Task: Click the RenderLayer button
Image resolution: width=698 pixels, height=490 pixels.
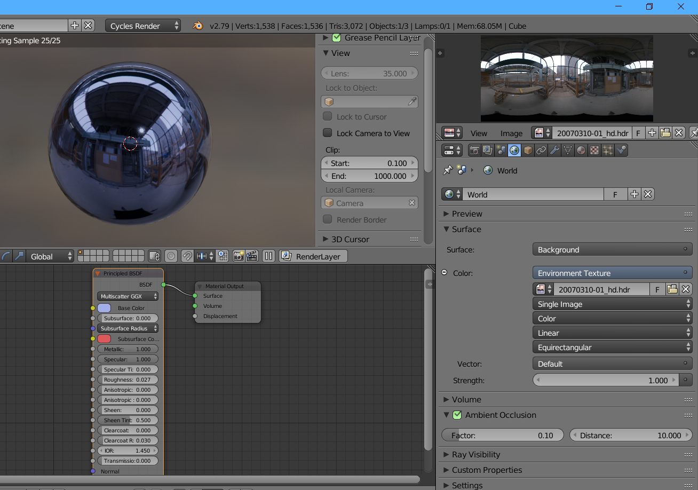Action: (x=313, y=256)
